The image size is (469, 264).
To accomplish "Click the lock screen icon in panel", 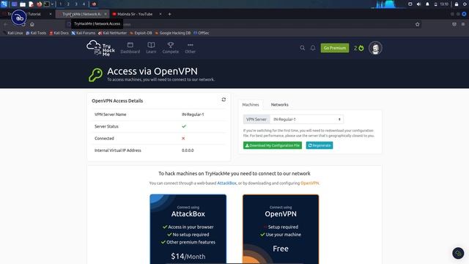I will pos(457,4).
